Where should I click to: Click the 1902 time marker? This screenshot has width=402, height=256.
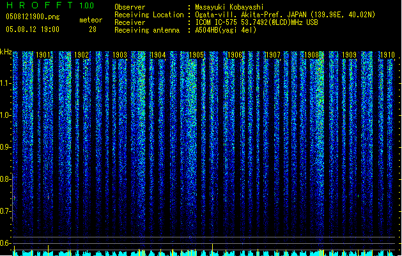point(81,55)
